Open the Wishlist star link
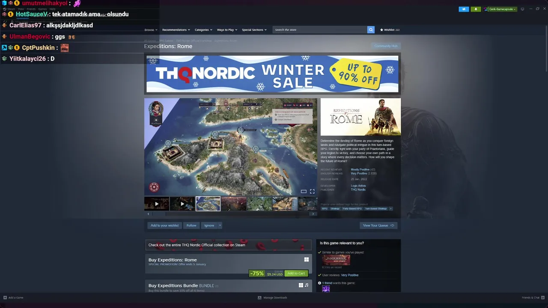The height and width of the screenshot is (308, 548). coord(390,30)
